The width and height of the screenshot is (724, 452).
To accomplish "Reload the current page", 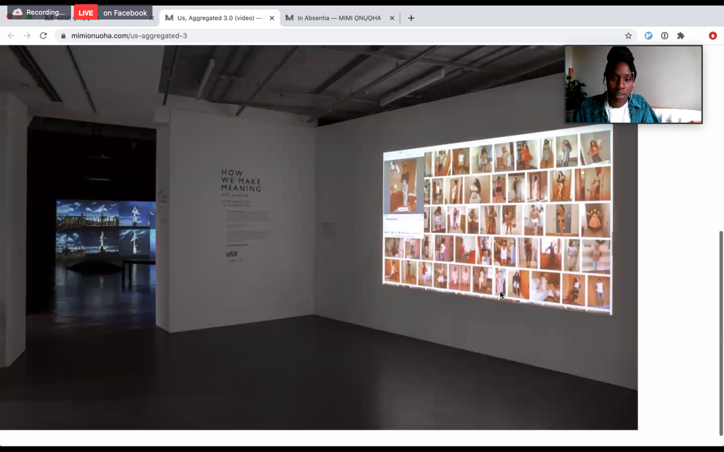I will [x=43, y=36].
